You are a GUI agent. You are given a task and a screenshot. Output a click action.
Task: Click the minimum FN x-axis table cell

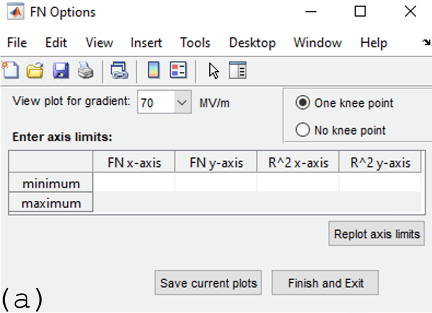pyautogui.click(x=134, y=183)
